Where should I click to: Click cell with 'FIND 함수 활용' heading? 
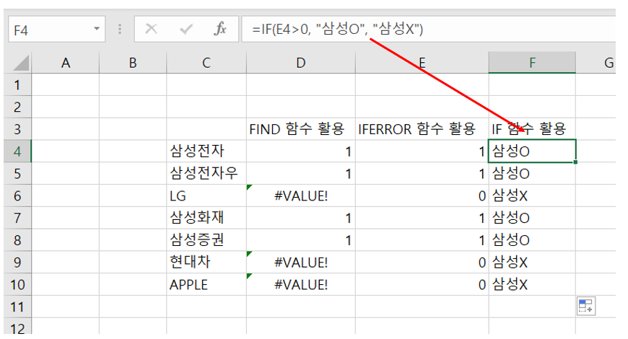click(x=301, y=129)
